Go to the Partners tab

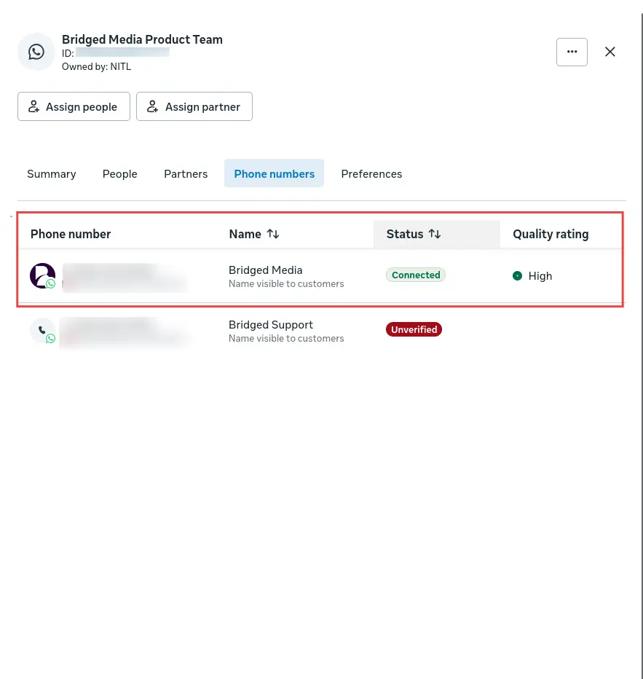186,173
